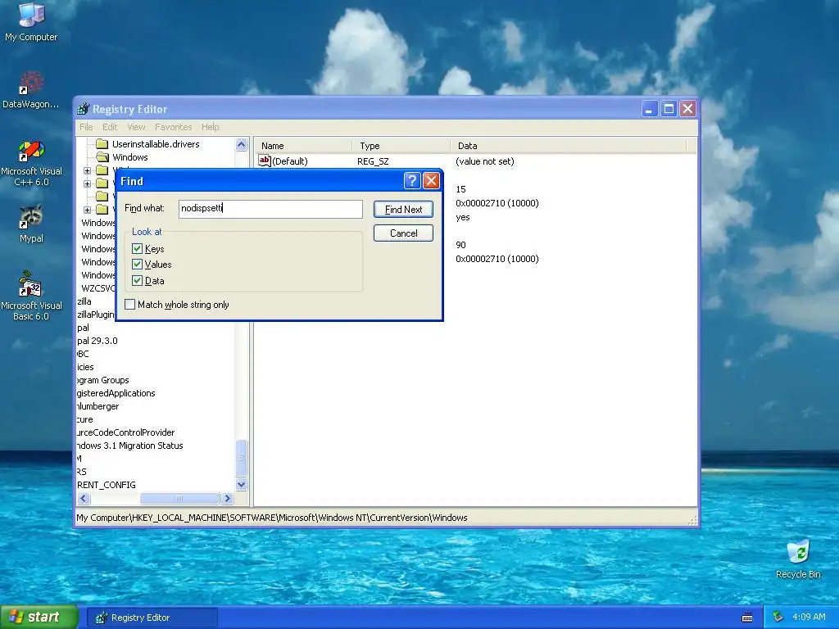Open the Edit menu

pyautogui.click(x=110, y=127)
